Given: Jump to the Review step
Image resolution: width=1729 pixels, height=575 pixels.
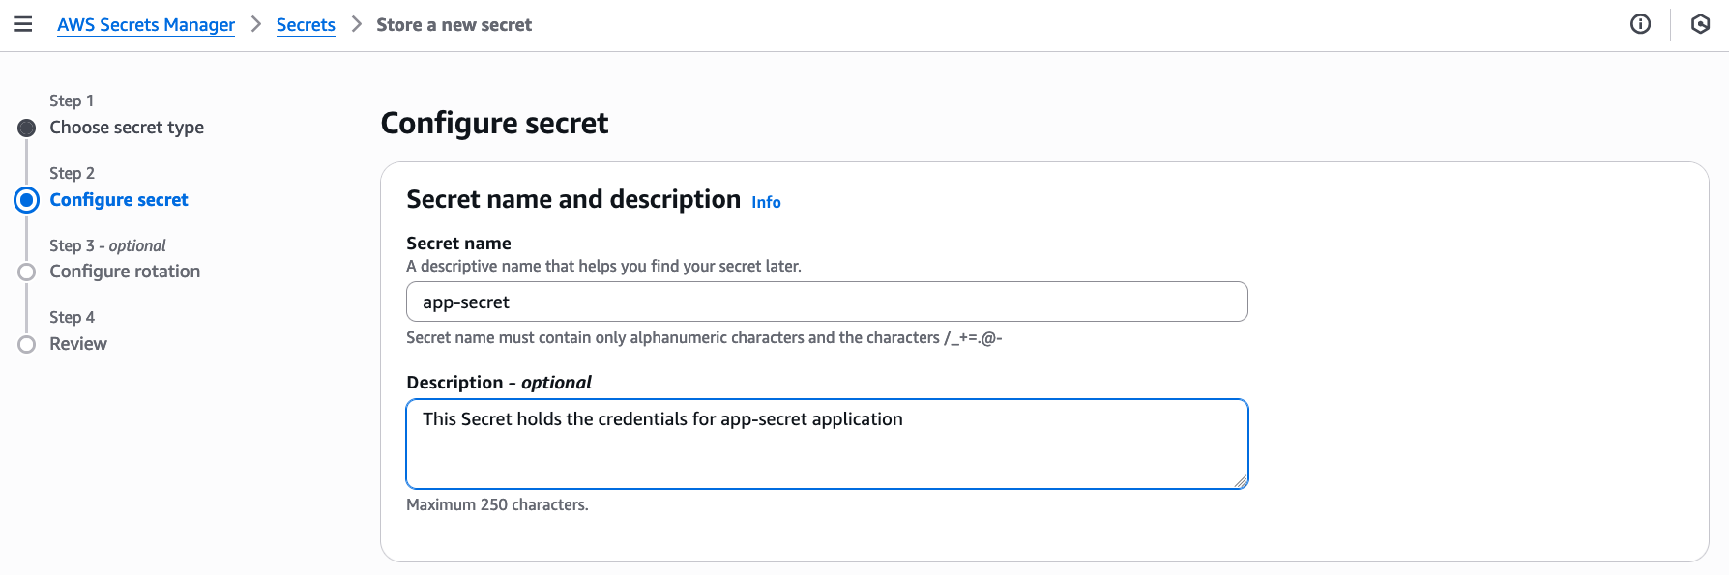Looking at the screenshot, I should coord(78,344).
